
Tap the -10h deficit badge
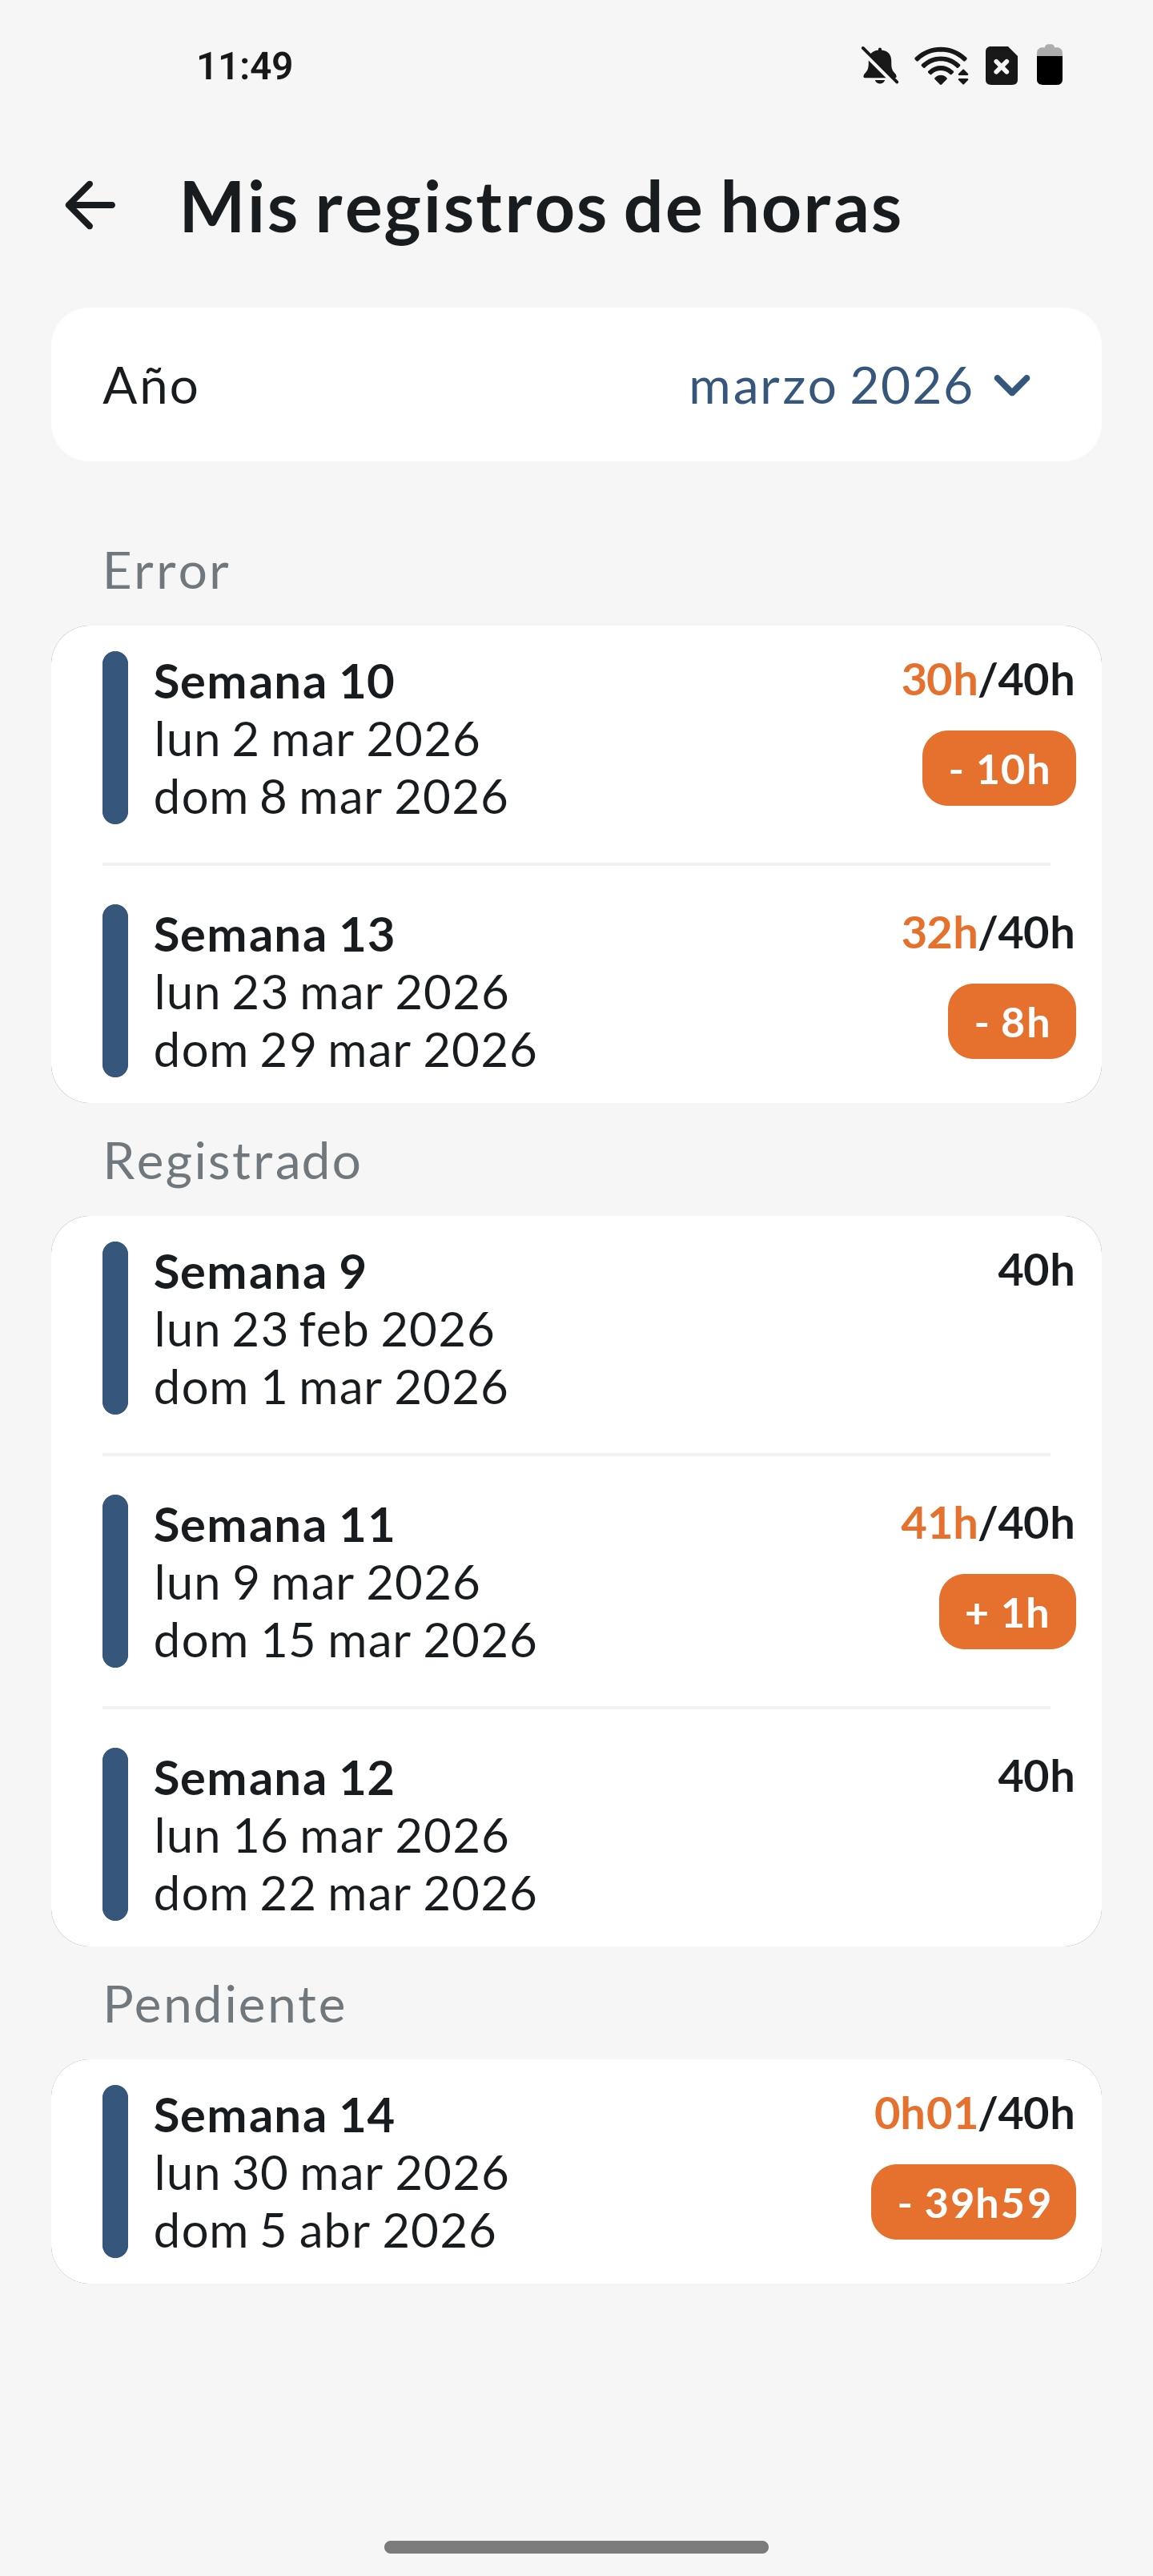tap(998, 769)
